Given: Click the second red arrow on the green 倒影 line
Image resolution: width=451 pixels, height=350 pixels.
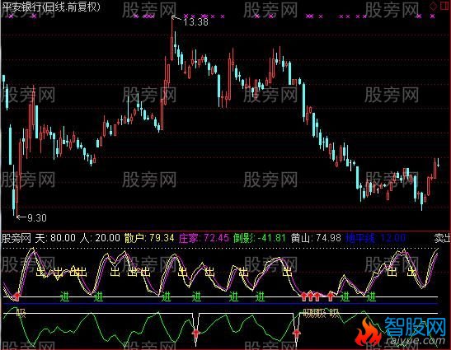Looking at the screenshot, I should (297, 334).
